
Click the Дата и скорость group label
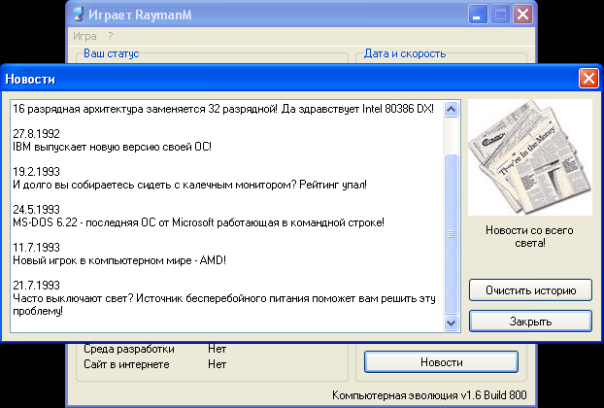point(405,53)
